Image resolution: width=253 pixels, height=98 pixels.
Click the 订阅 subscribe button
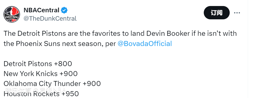217,13
